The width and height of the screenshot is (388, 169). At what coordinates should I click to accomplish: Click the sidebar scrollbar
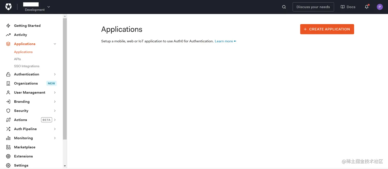click(x=65, y=77)
